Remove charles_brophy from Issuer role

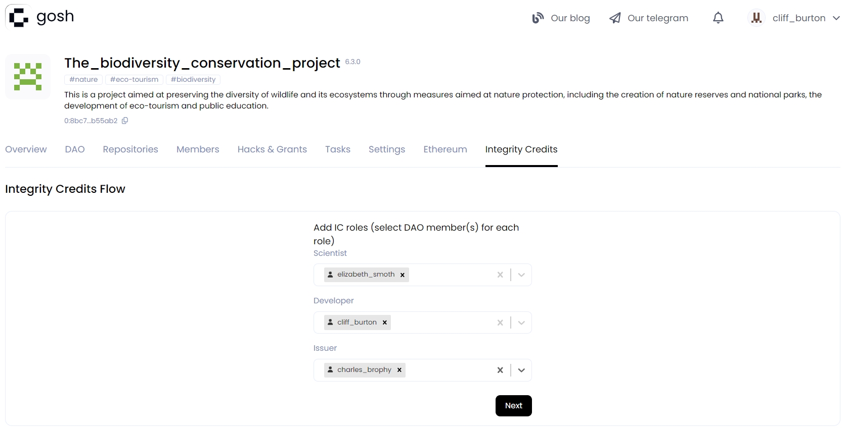pos(399,370)
